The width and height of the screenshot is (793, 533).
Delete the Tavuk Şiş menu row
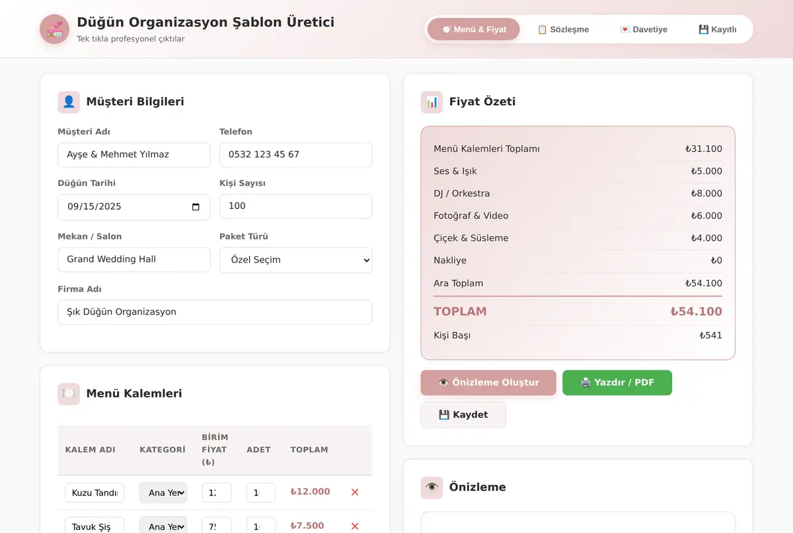pos(355,526)
